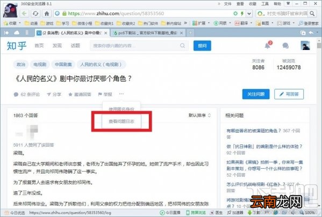
Task: Open the 62 条评论 comments
Action: (27, 95)
